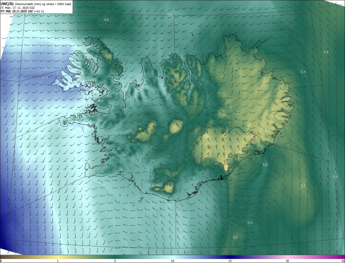This screenshot has width=345, height=263.
Task: Click the 30 tick on the color scale
Action: click(x=287, y=261)
